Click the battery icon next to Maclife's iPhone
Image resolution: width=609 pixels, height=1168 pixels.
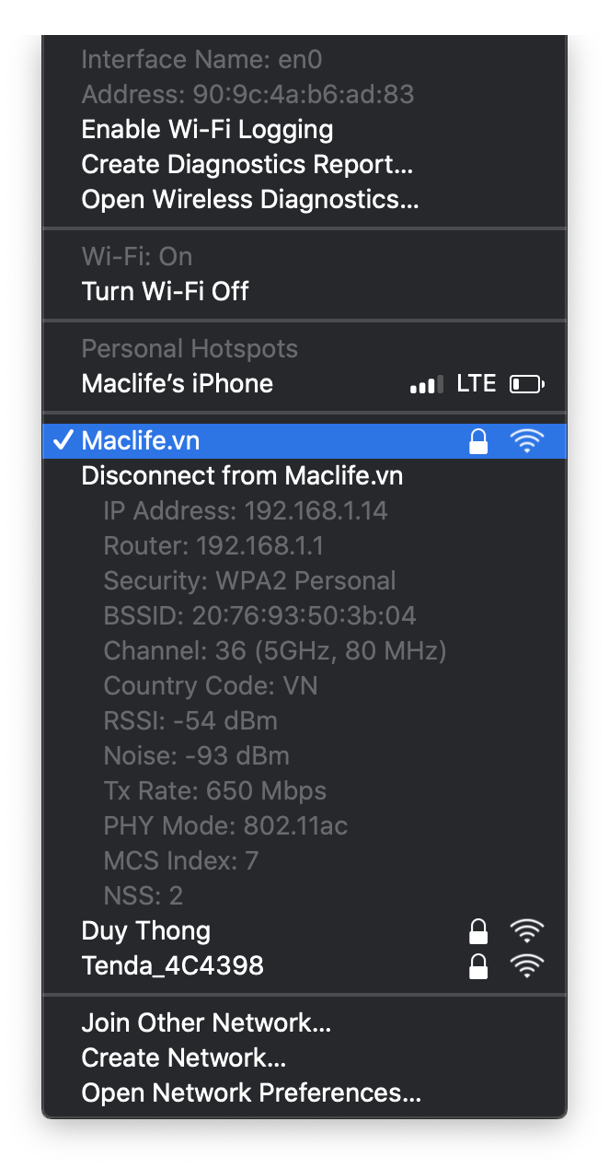pos(526,383)
